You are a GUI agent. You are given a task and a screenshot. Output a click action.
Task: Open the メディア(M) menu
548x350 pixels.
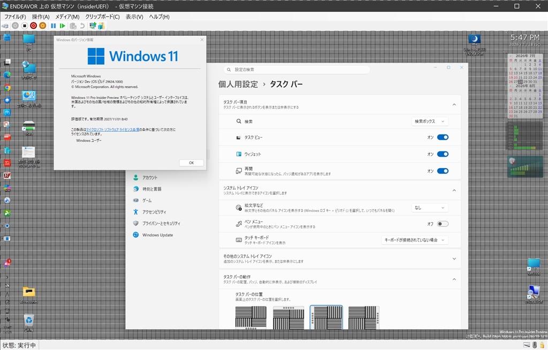coord(67,17)
